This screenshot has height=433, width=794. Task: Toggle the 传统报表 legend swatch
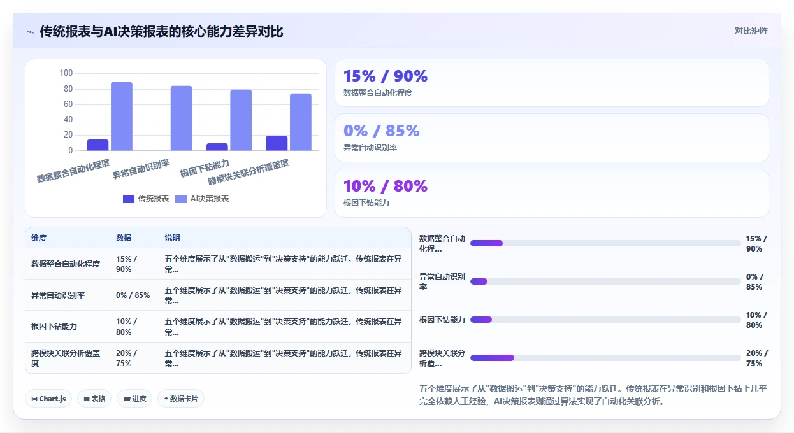129,199
